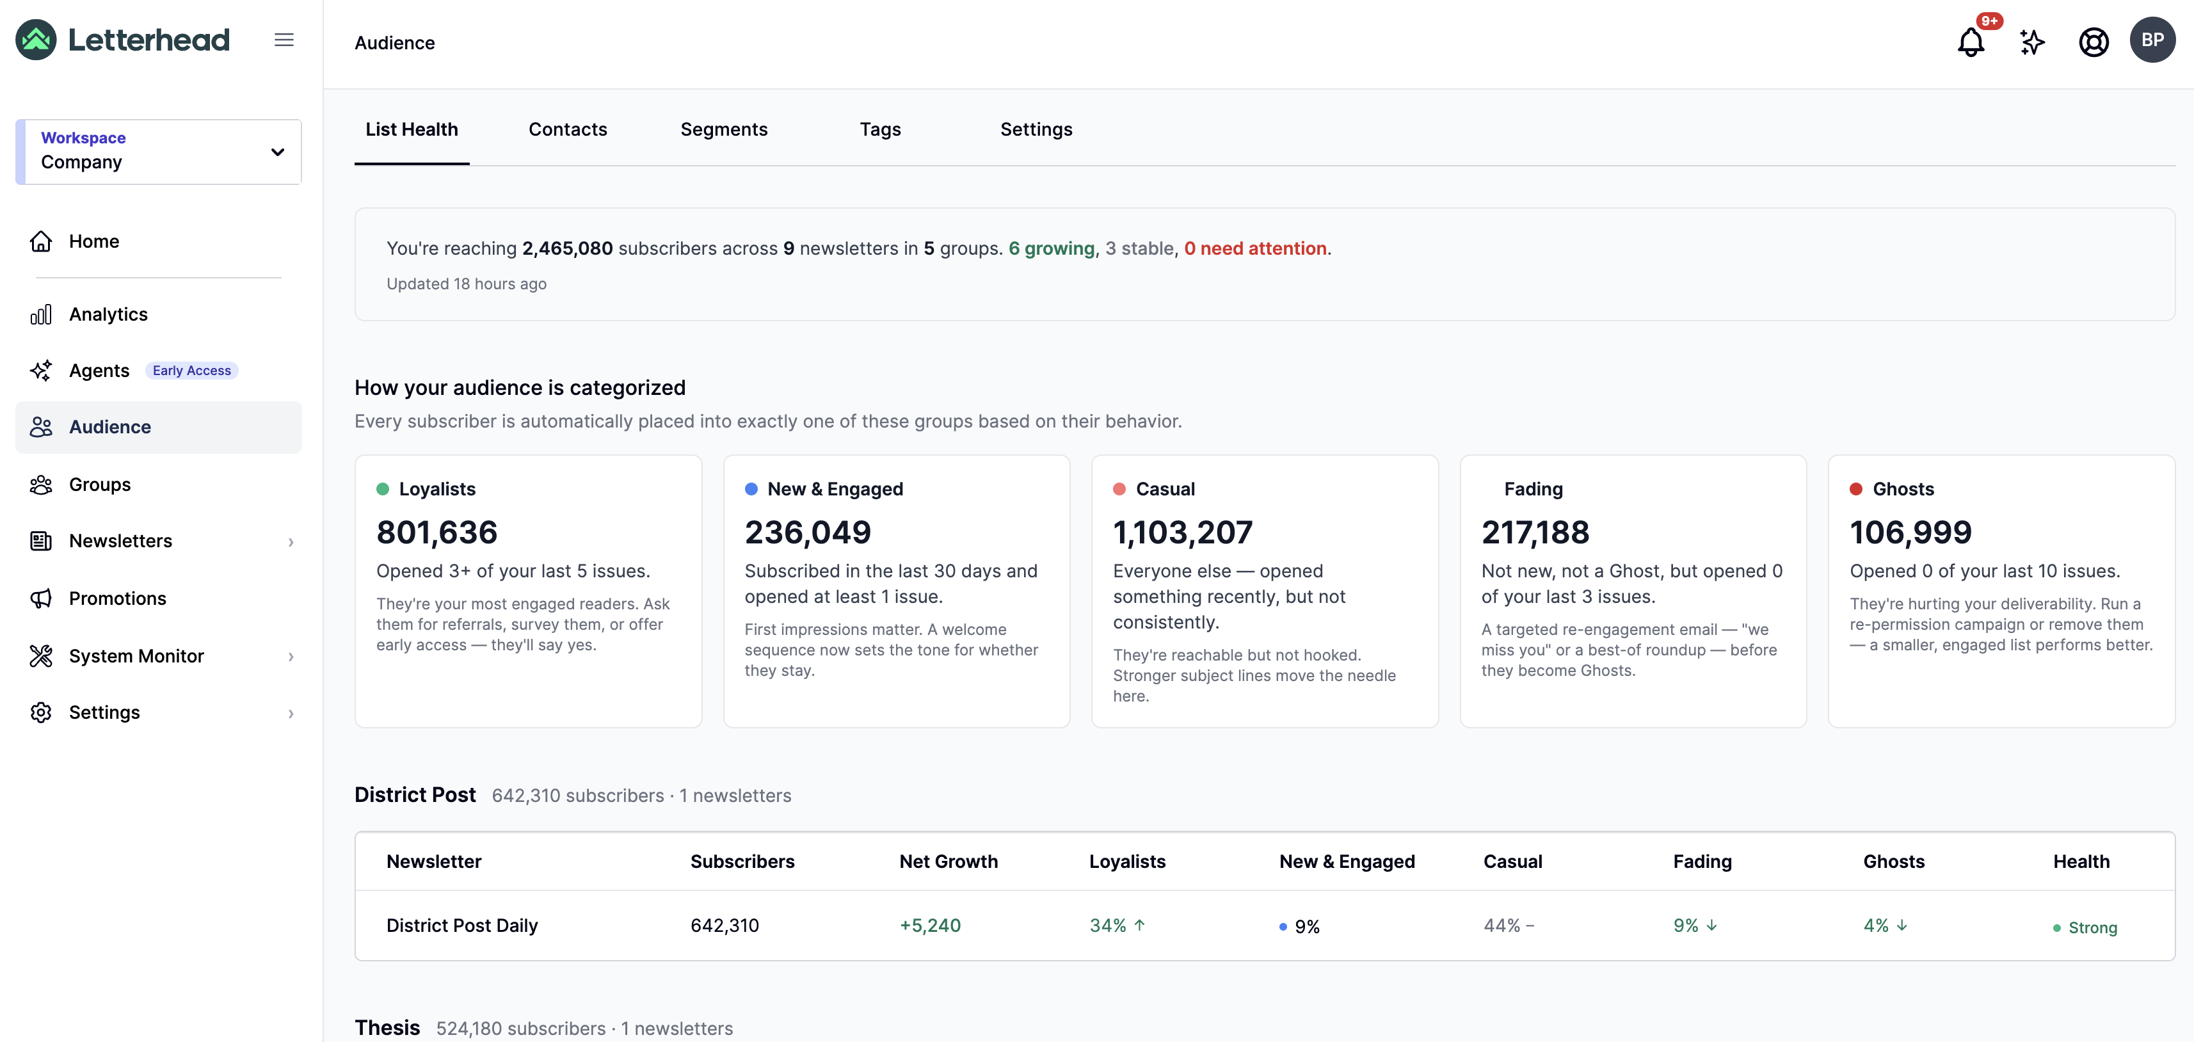This screenshot has width=2194, height=1042.
Task: Switch to the Segments tab
Action: point(723,129)
